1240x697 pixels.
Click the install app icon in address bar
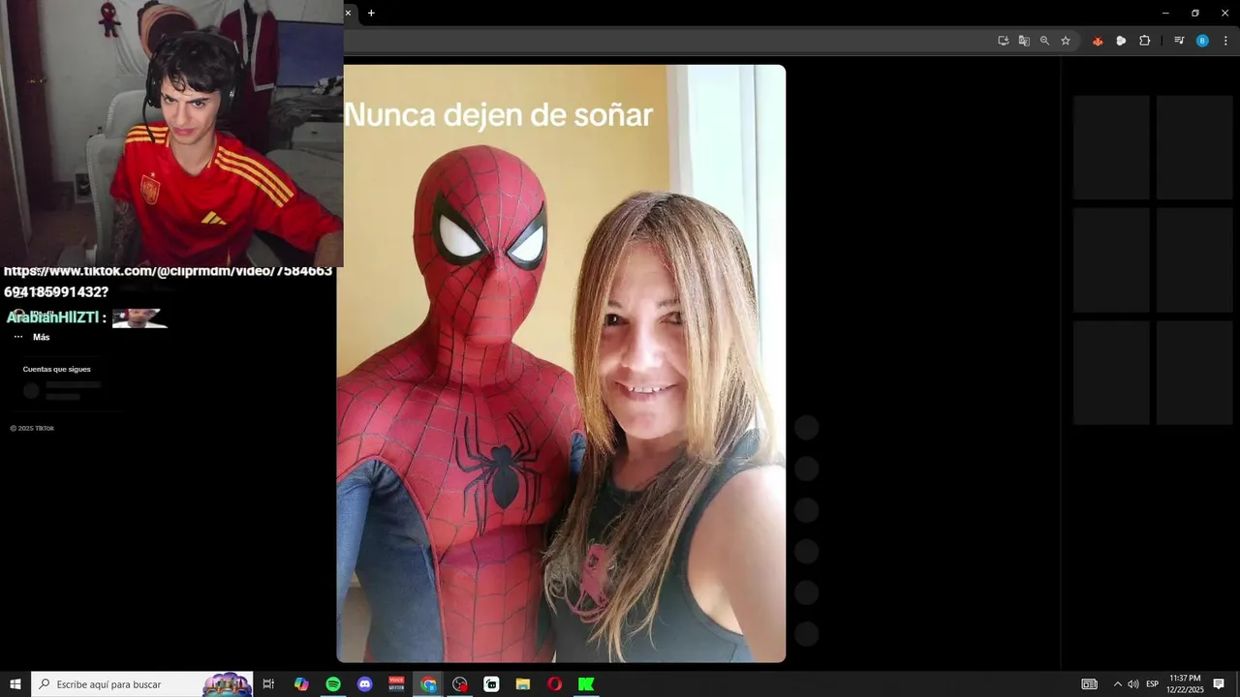[x=1003, y=41]
